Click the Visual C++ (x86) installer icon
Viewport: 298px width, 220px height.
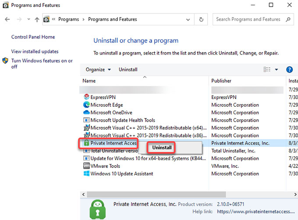pos(86,135)
